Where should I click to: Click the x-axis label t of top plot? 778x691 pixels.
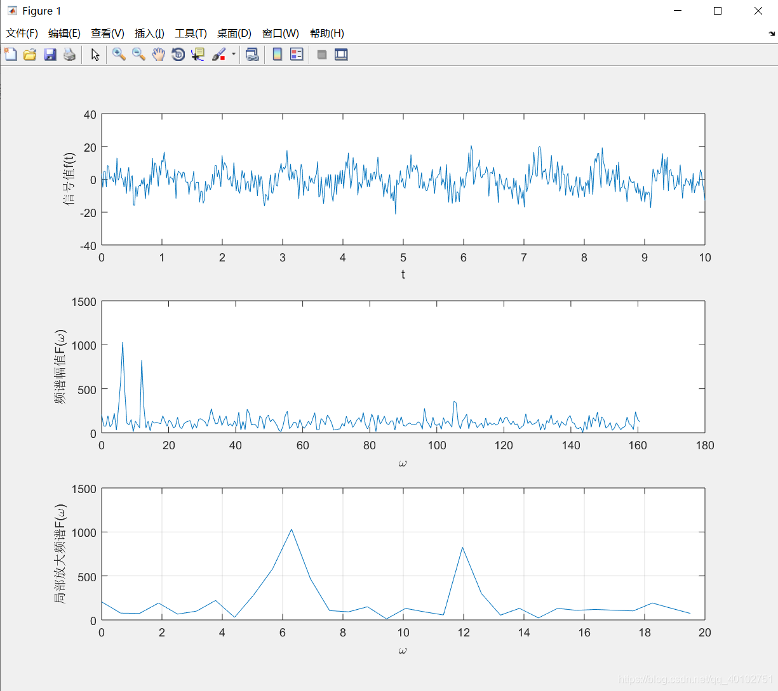pos(403,274)
